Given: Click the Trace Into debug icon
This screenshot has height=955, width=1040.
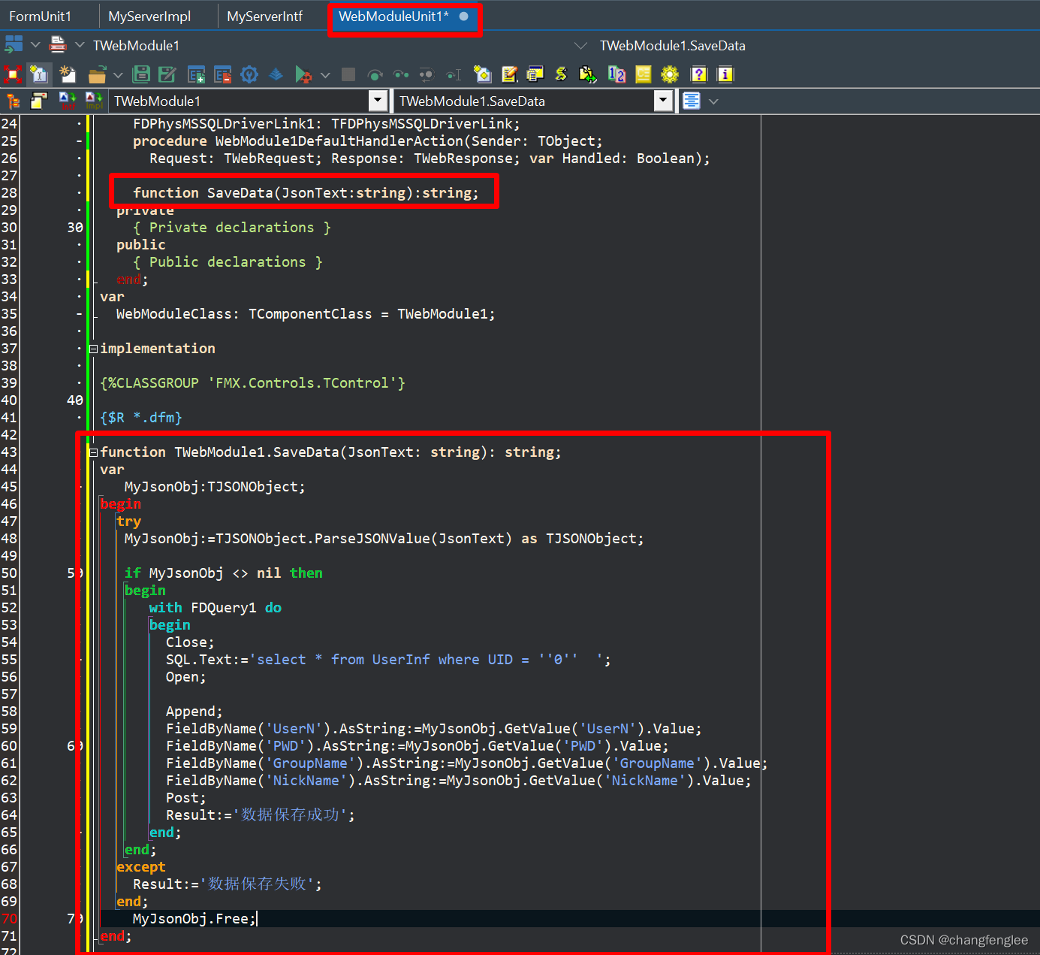Looking at the screenshot, I should pos(402,74).
